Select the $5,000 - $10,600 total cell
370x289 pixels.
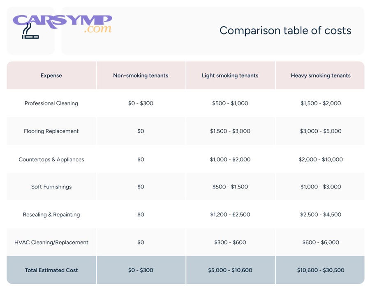point(230,270)
